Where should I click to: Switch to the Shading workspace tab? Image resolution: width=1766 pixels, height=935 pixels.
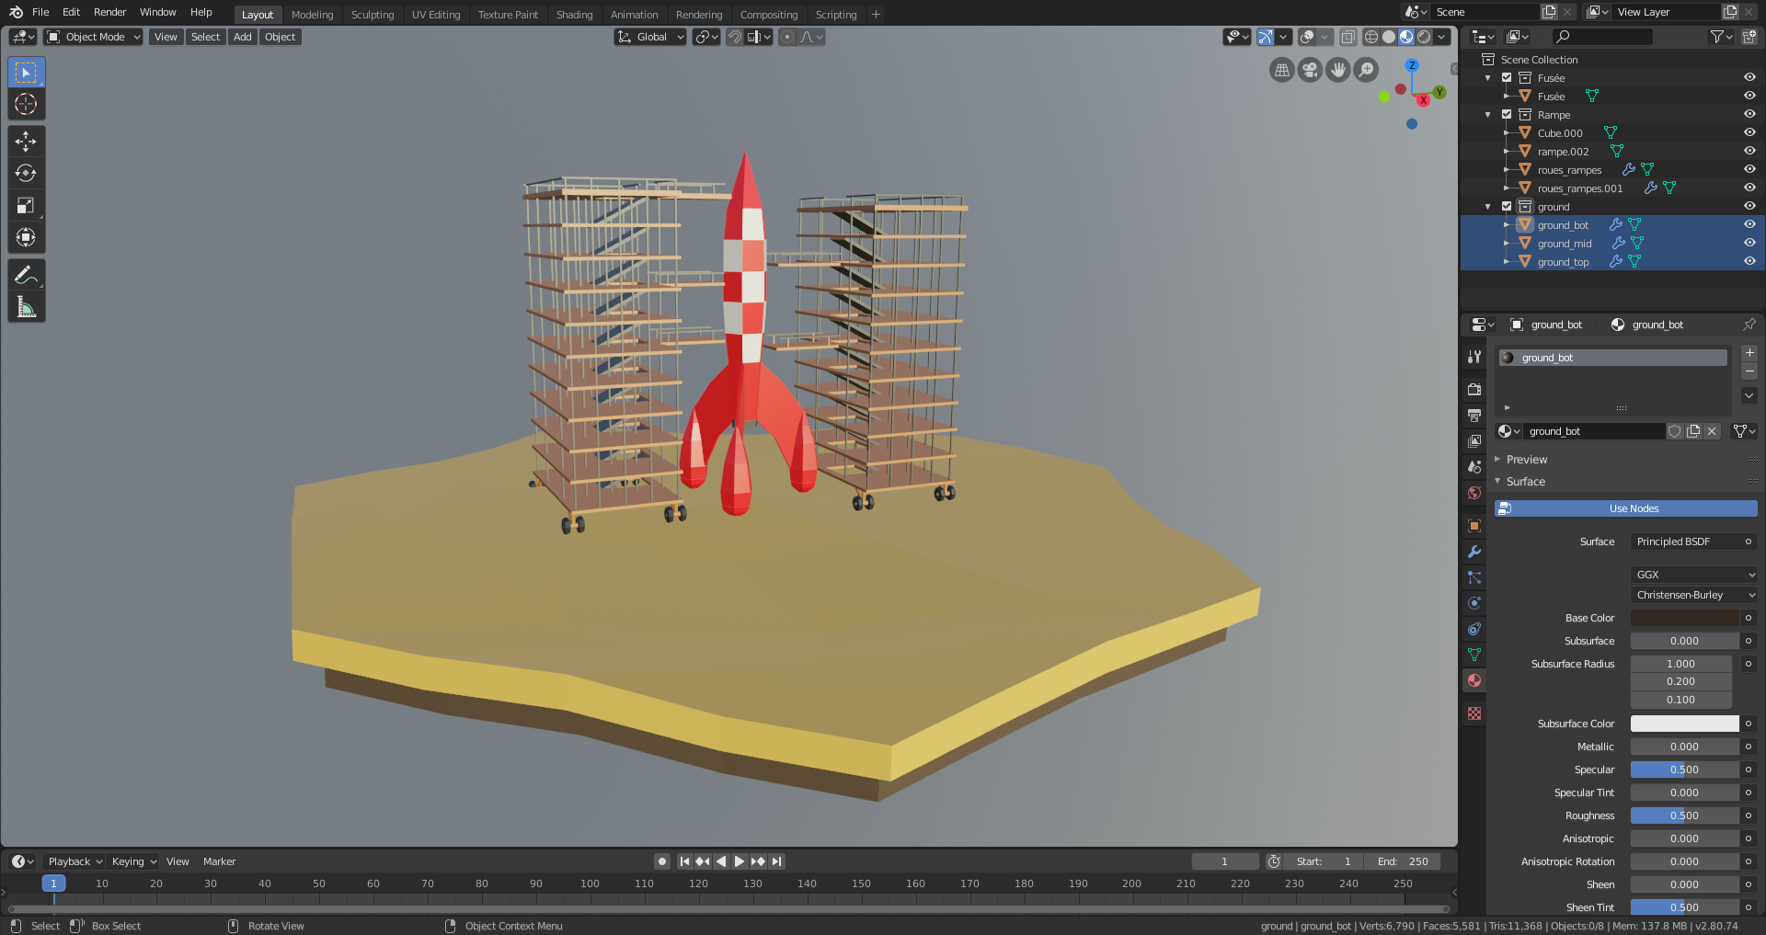(575, 15)
